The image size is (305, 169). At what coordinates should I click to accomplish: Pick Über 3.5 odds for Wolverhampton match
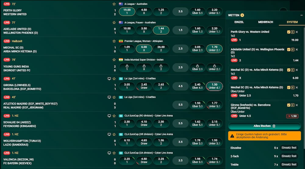tap(197, 142)
